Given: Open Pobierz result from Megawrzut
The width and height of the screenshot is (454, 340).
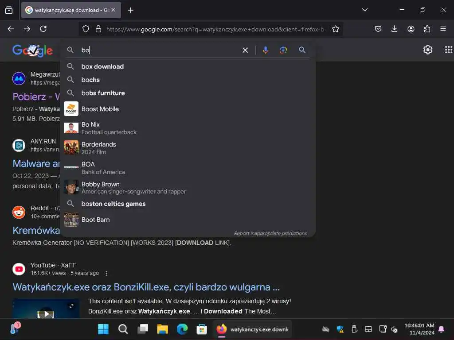Looking at the screenshot, I should pos(36,97).
